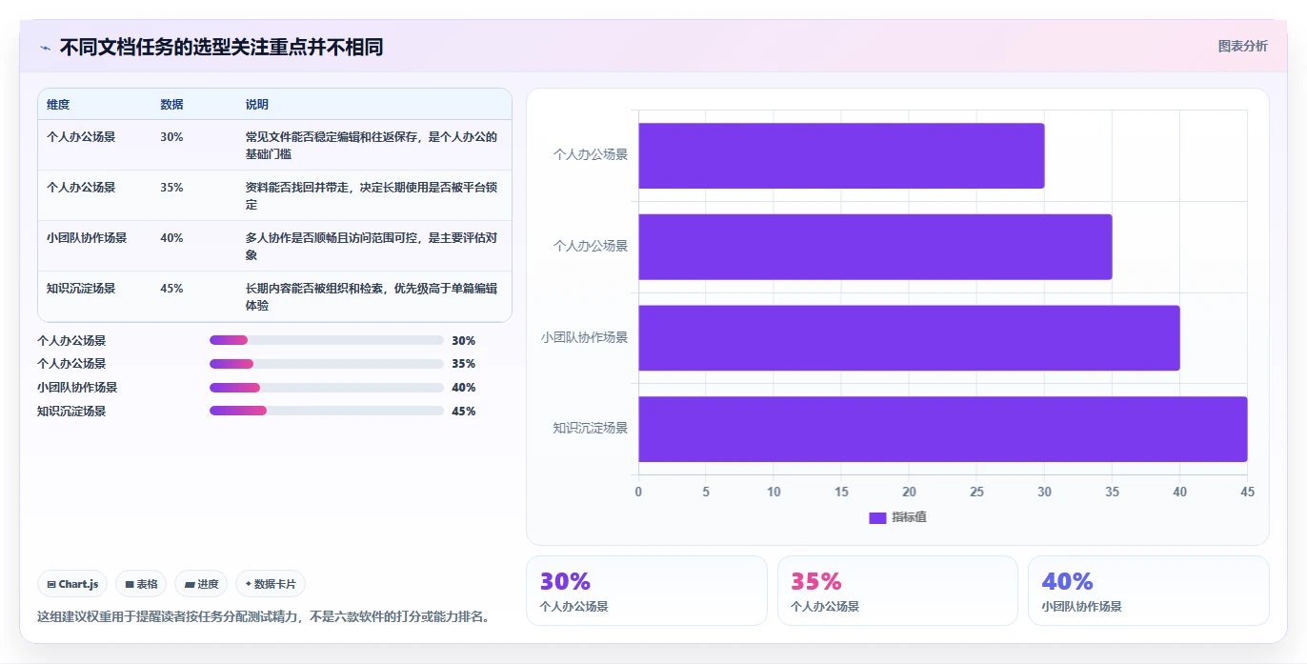Toggle the 指标值 legend label under the chart
Screen dimensions: 1307x664
(x=909, y=517)
